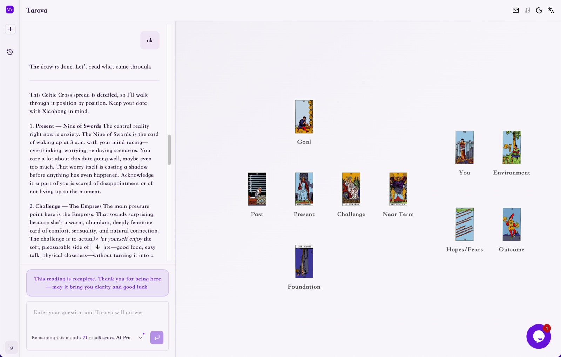Click the chat panel scrollbar
561x357 pixels.
pos(169,149)
